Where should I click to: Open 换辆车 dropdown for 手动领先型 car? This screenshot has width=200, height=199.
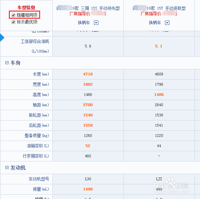tap(96, 23)
